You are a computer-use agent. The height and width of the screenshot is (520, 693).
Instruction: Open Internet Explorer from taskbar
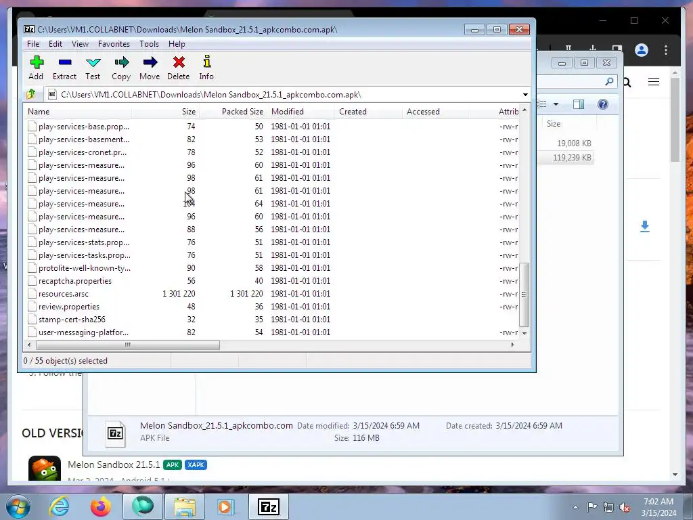(59, 506)
